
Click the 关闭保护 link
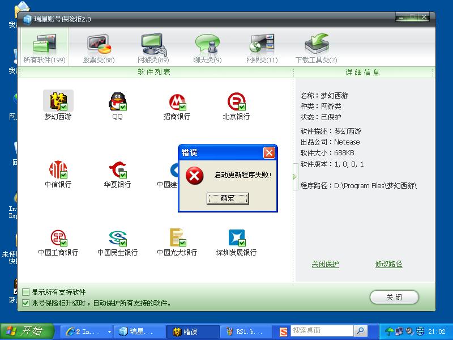(x=325, y=264)
